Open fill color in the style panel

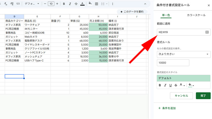[x=191, y=85]
